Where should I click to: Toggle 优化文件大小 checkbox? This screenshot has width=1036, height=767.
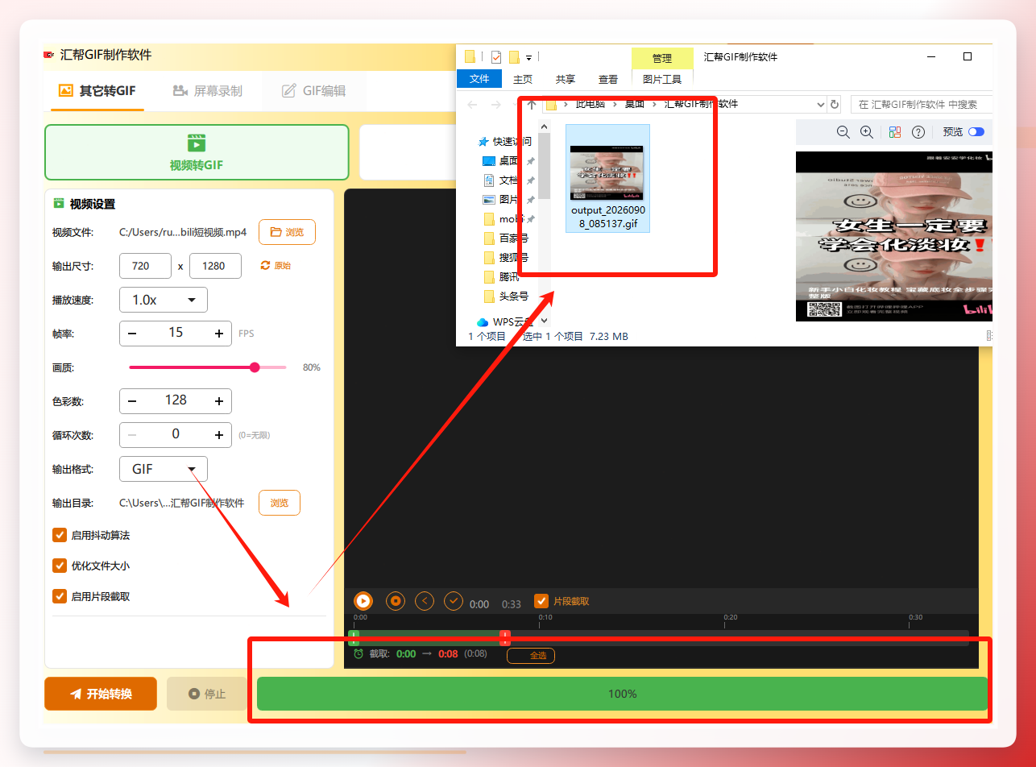(x=60, y=566)
